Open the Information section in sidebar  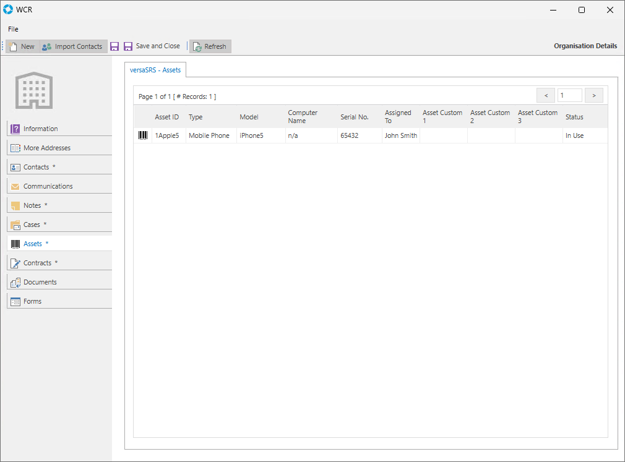pyautogui.click(x=41, y=129)
